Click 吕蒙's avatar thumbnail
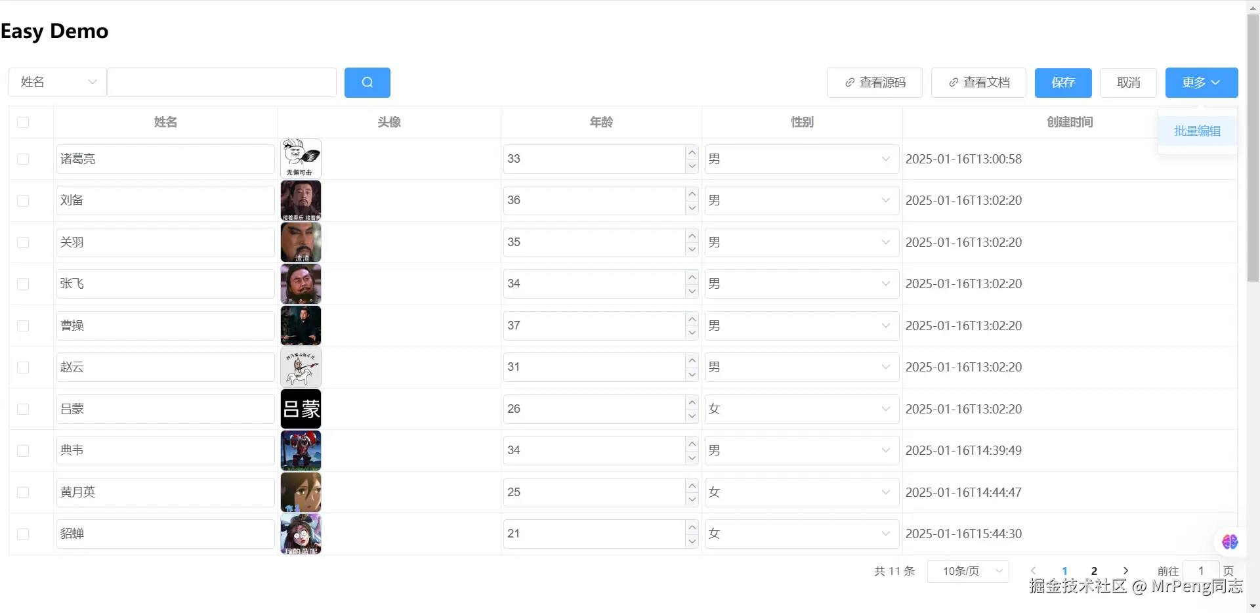Screen dimensions: 1260x613 point(301,409)
